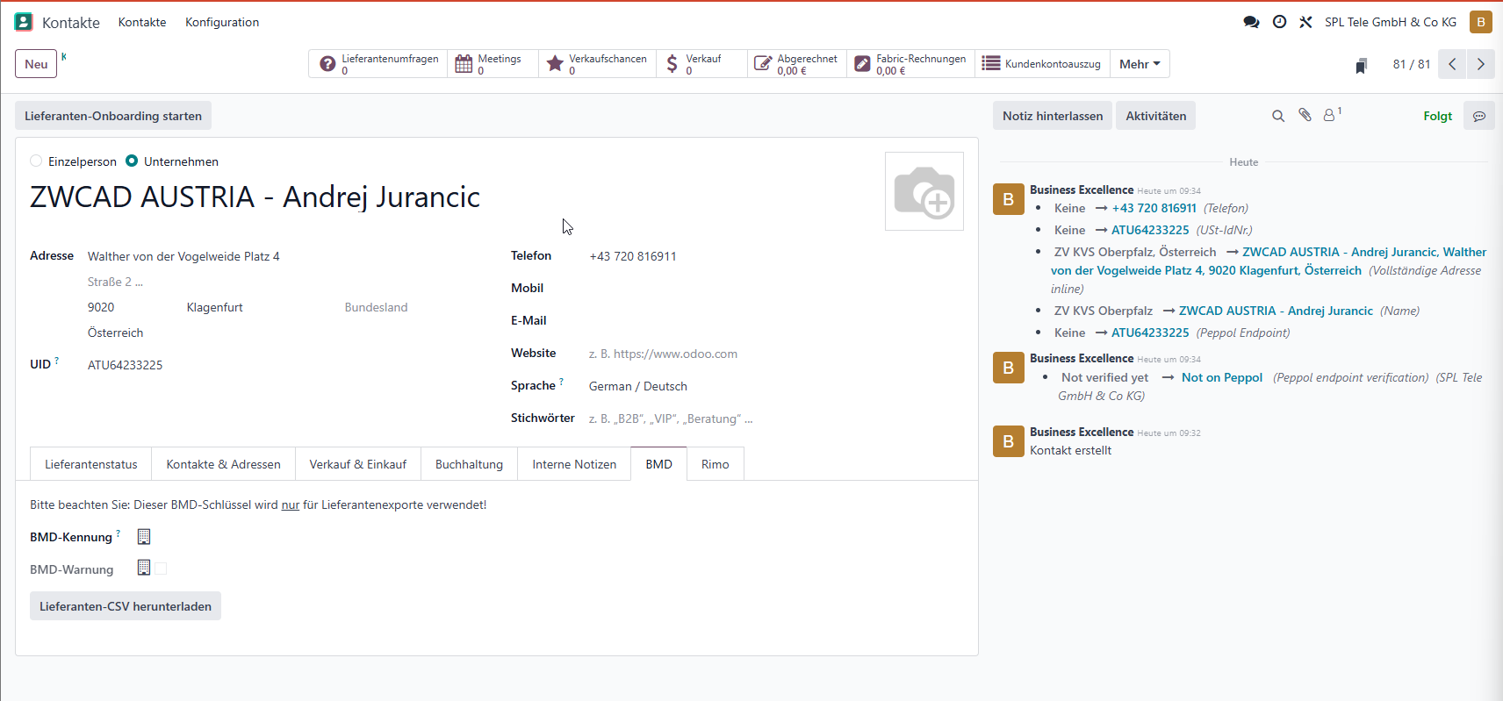Click the Aktivitäten button
The height and width of the screenshot is (701, 1503).
pos(1155,116)
